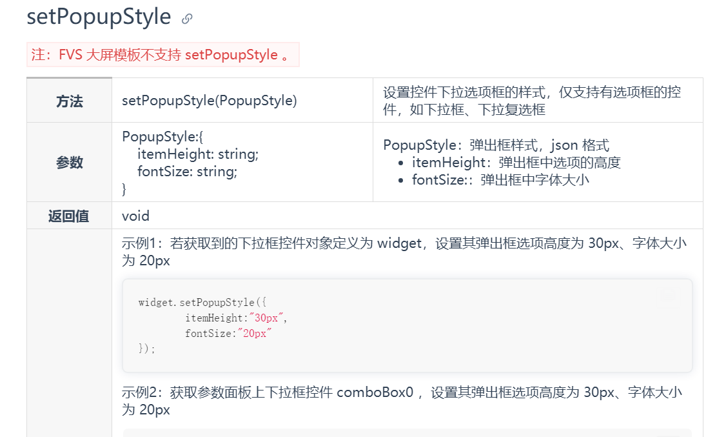
Task: Select the 参数 header cell
Action: click(x=70, y=162)
